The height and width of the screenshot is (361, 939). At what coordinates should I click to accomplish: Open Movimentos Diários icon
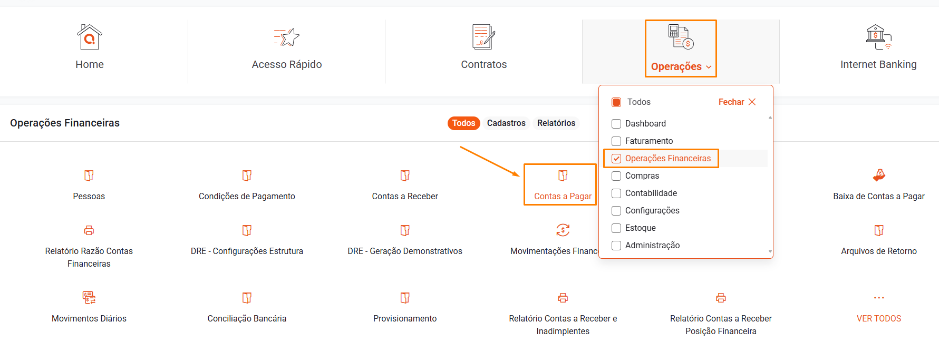pos(89,298)
